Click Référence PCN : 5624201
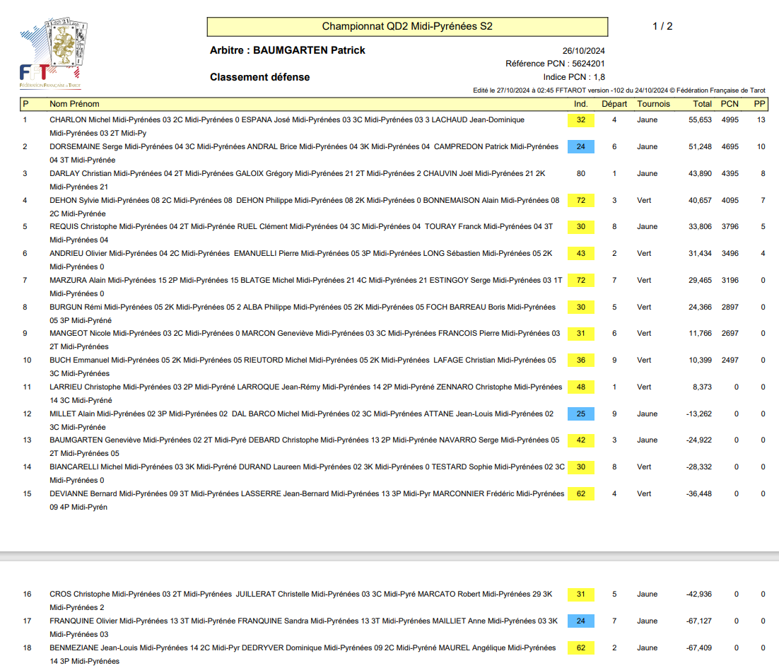The height and width of the screenshot is (668, 779). (555, 64)
